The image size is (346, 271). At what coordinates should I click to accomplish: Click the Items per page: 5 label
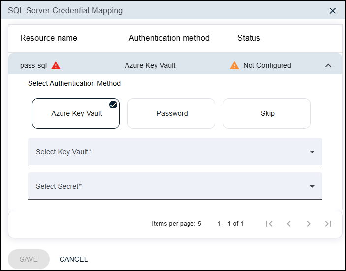[176, 224]
